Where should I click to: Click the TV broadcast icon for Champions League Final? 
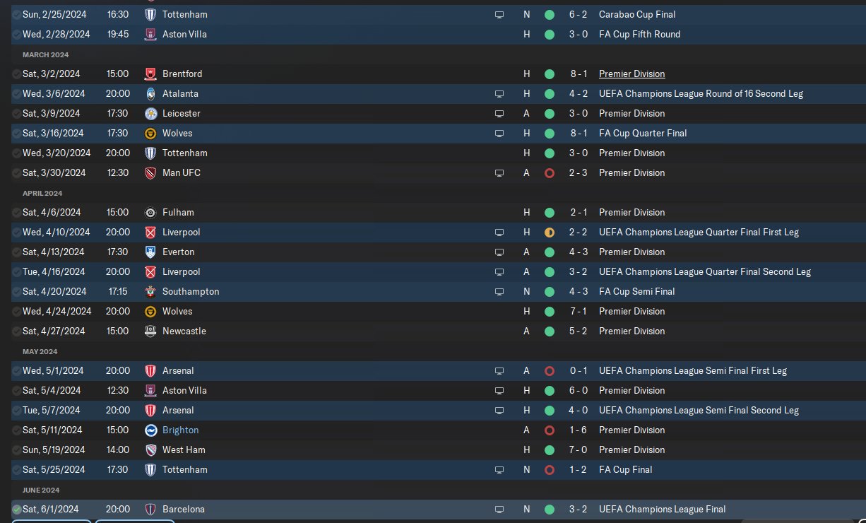coord(499,509)
